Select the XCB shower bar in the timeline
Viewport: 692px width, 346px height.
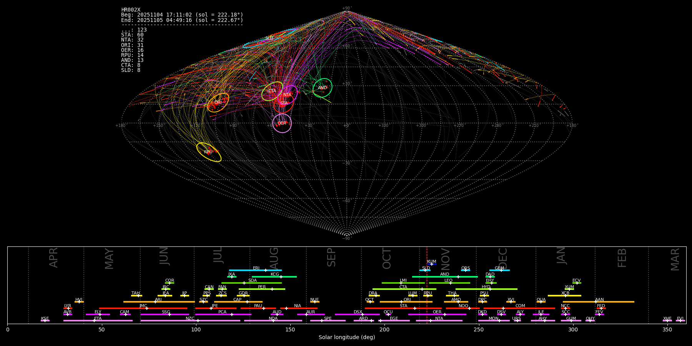[564, 296]
